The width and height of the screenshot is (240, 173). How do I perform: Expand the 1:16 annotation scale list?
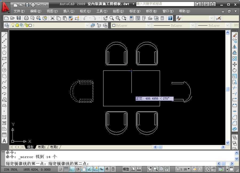189,169
